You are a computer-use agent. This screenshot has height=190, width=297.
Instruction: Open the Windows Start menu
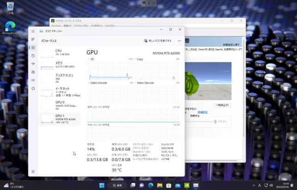click(102, 185)
